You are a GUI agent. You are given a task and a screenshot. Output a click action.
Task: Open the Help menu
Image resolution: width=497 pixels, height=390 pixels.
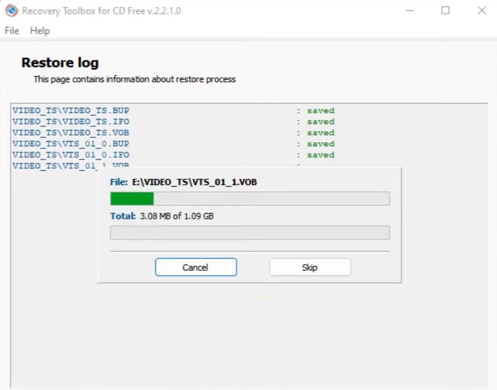(x=40, y=31)
